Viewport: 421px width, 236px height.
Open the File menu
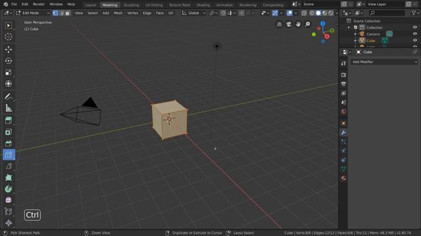click(14, 5)
